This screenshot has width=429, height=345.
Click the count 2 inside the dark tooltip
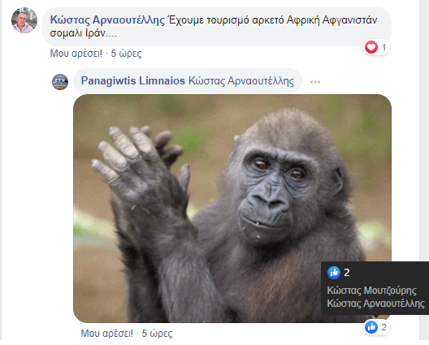click(347, 272)
